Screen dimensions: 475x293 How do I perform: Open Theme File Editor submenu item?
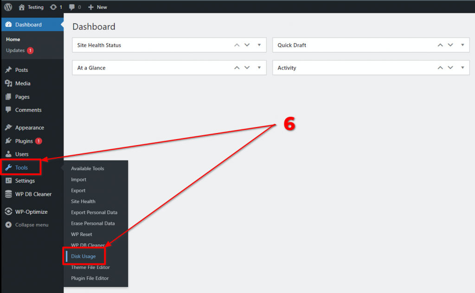point(90,268)
